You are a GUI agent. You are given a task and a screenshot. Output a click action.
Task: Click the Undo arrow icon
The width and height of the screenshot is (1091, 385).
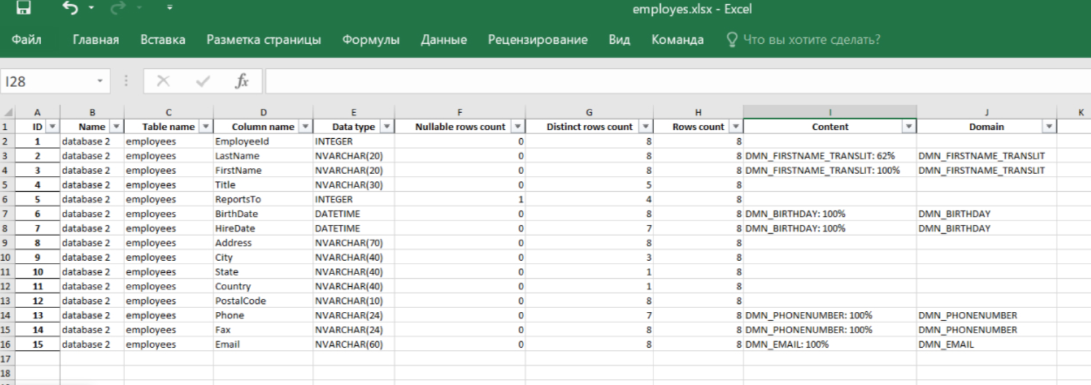point(70,8)
